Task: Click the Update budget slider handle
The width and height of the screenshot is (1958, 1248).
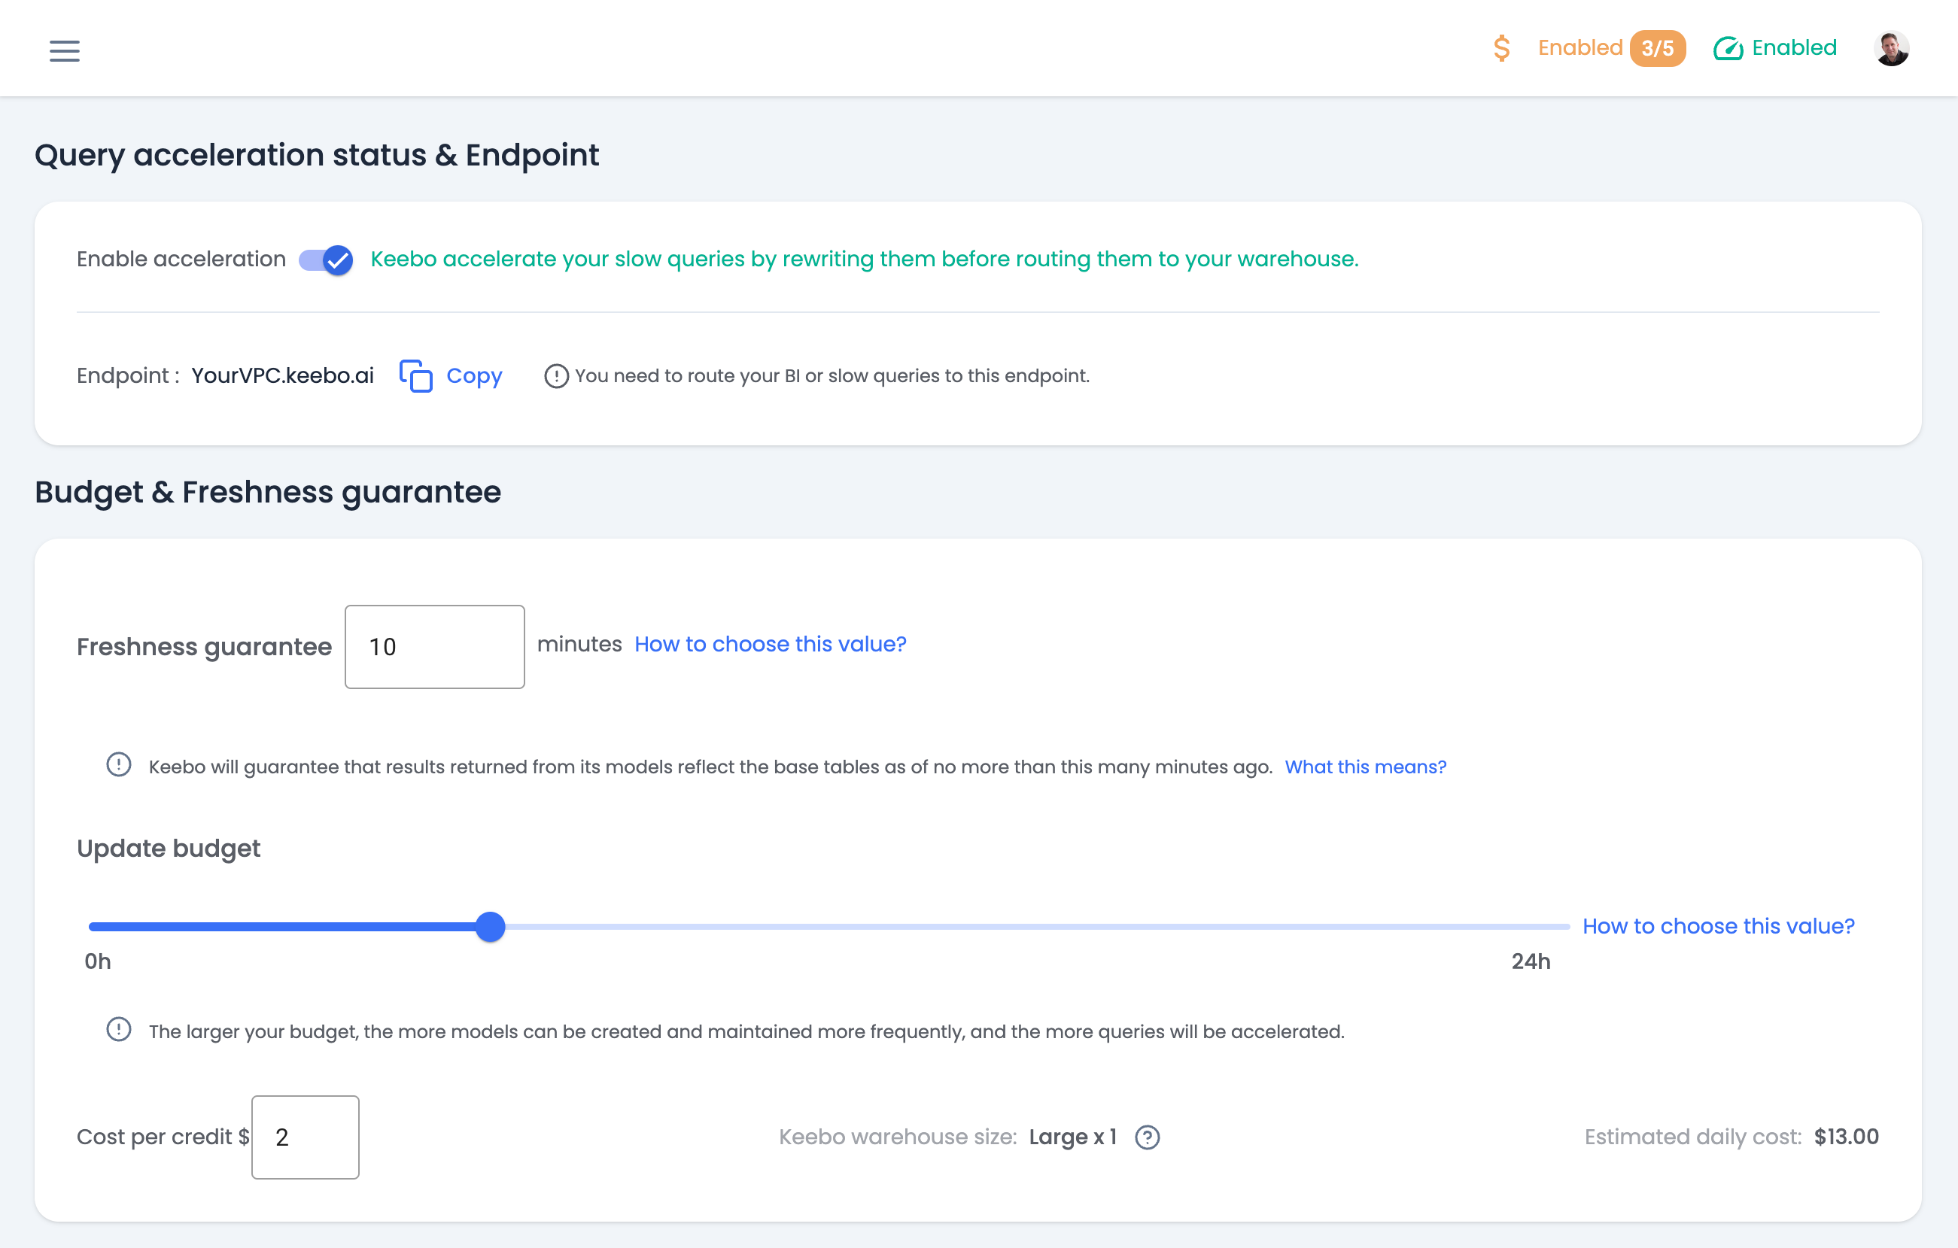Action: (491, 926)
